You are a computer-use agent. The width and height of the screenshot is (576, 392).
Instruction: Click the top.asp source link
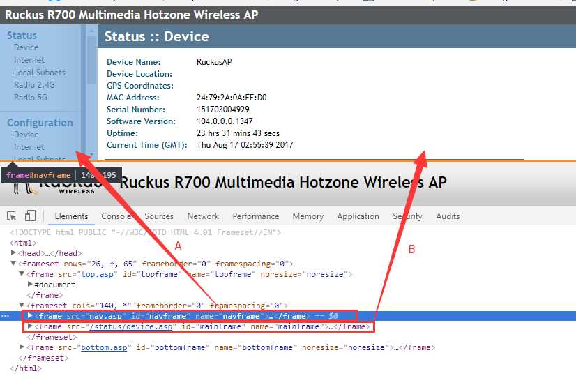[x=98, y=274]
